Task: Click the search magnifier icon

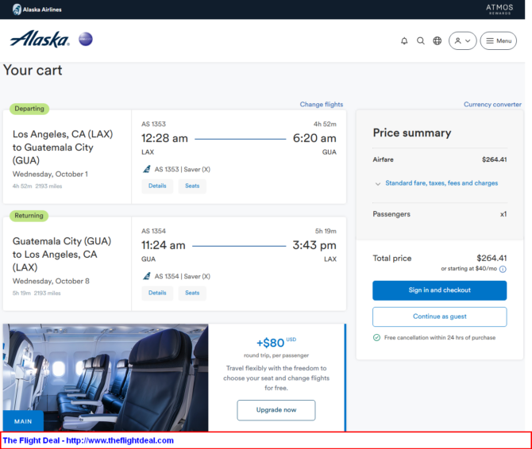Action: pyautogui.click(x=421, y=41)
